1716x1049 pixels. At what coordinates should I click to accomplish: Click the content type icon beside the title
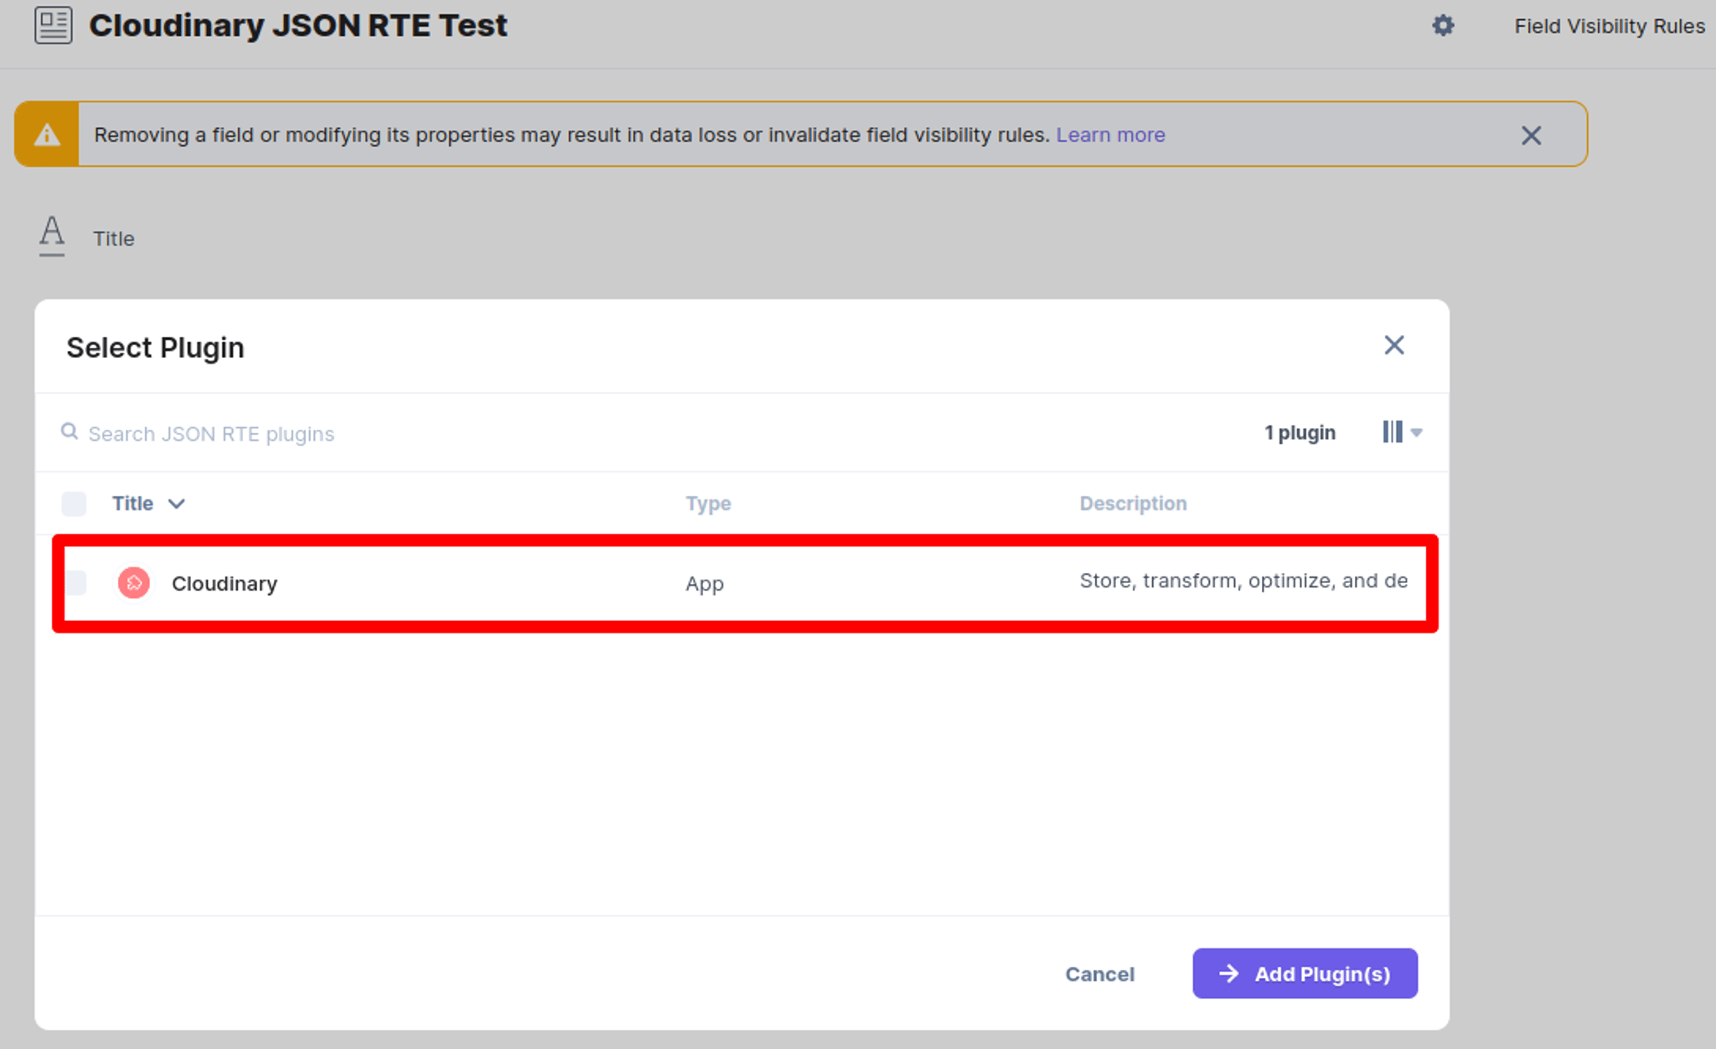coord(53,25)
